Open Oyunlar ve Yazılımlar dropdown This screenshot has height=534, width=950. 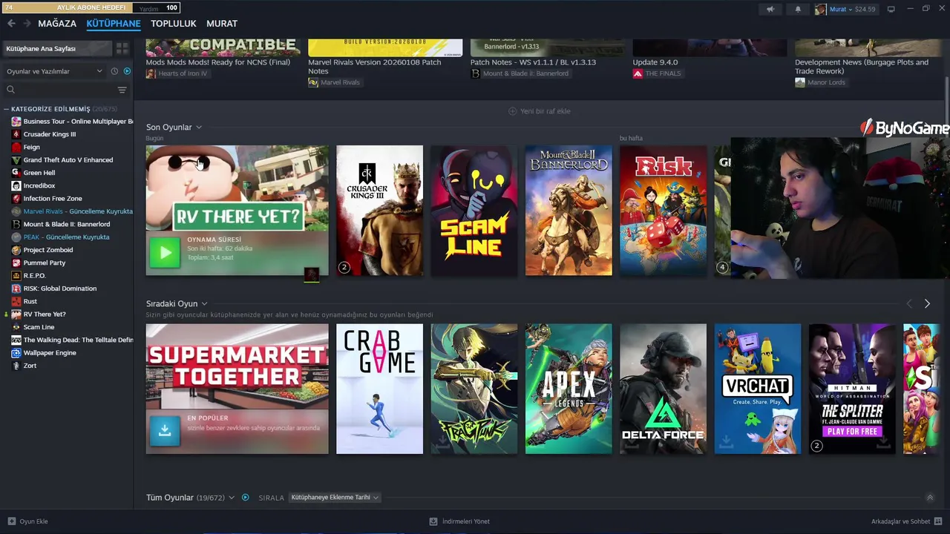click(54, 71)
